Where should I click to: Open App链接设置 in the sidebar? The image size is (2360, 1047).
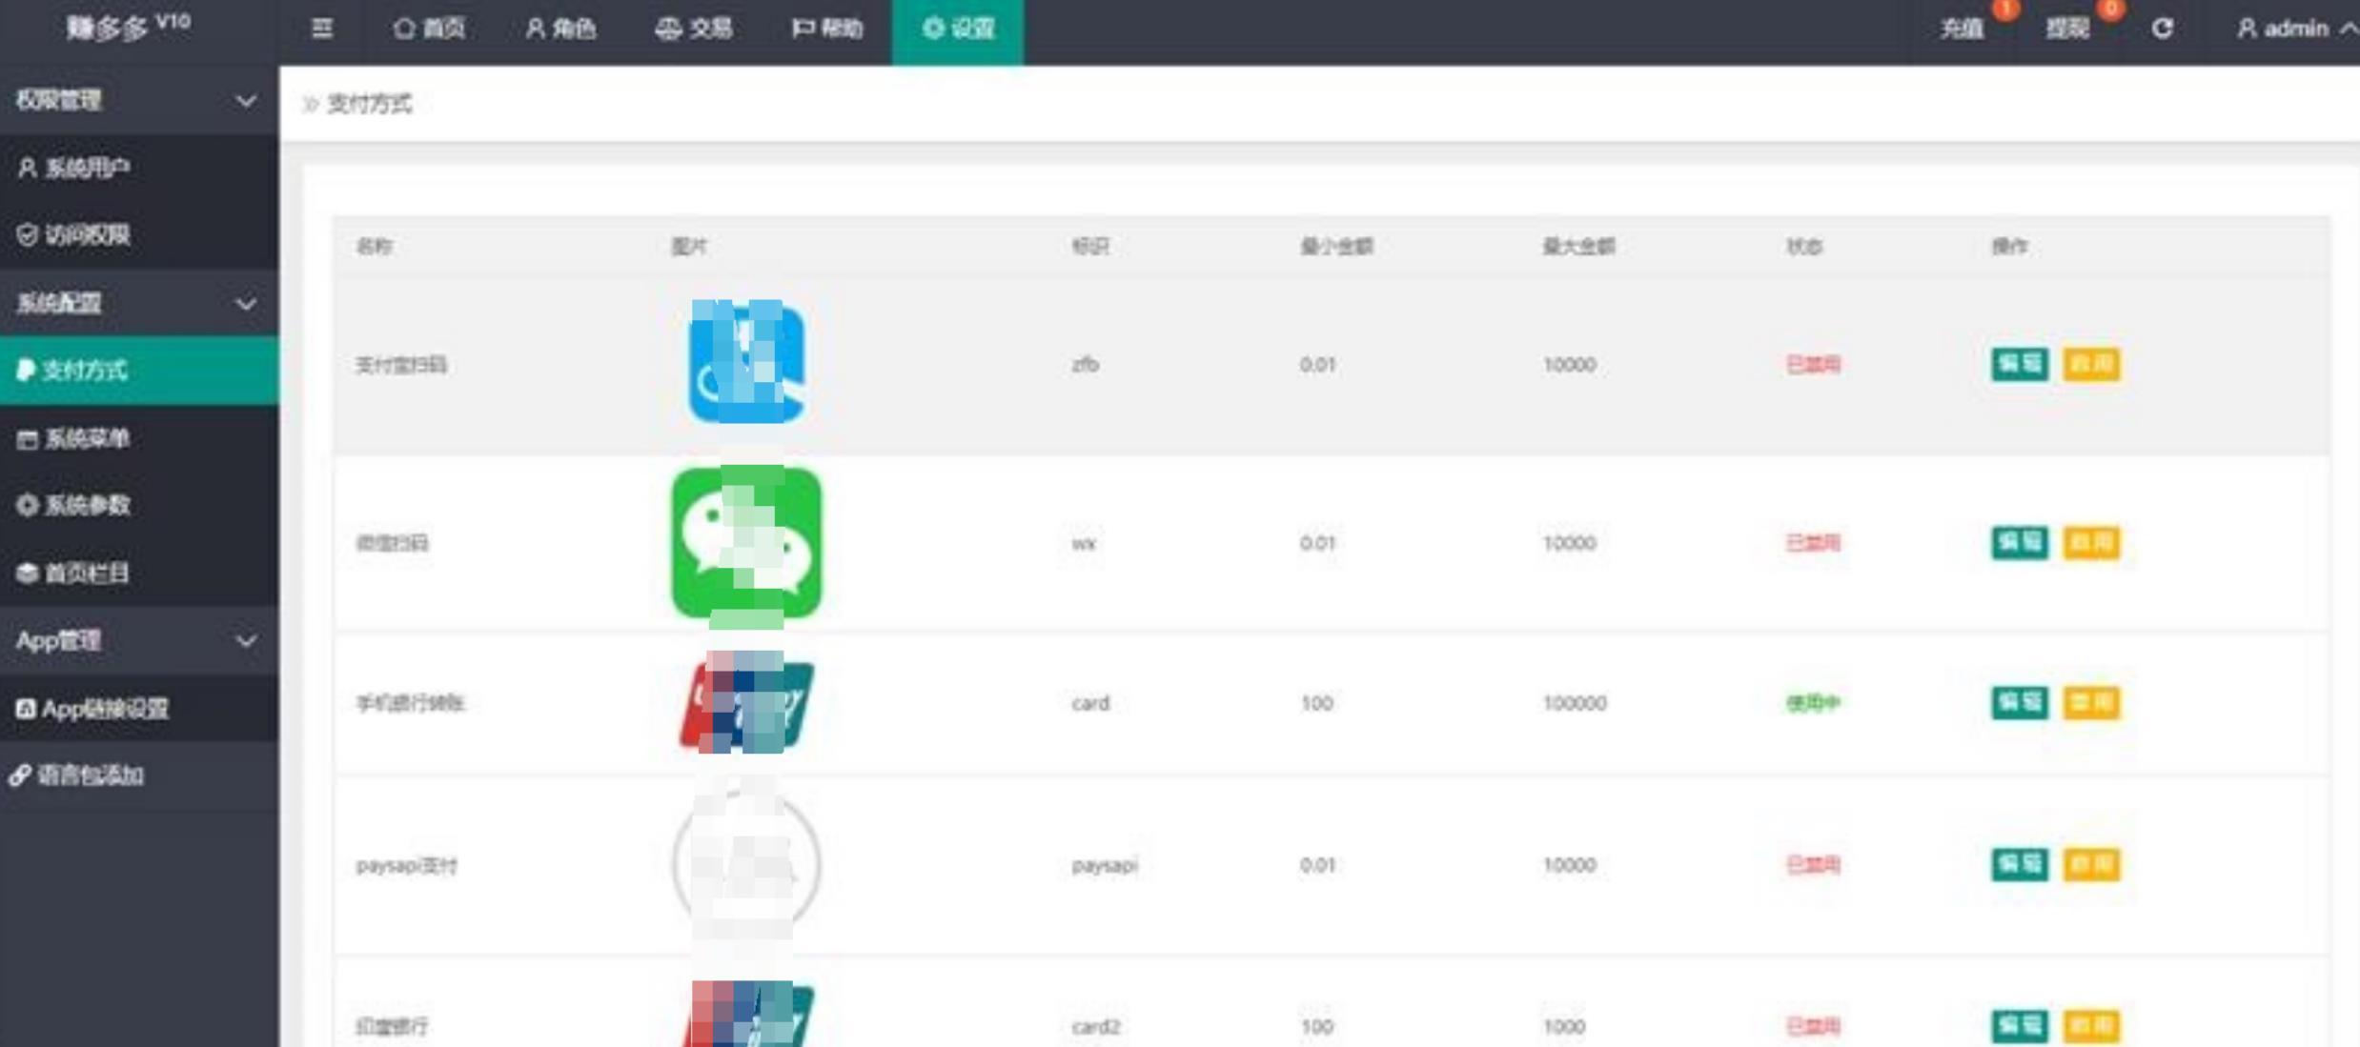click(139, 708)
